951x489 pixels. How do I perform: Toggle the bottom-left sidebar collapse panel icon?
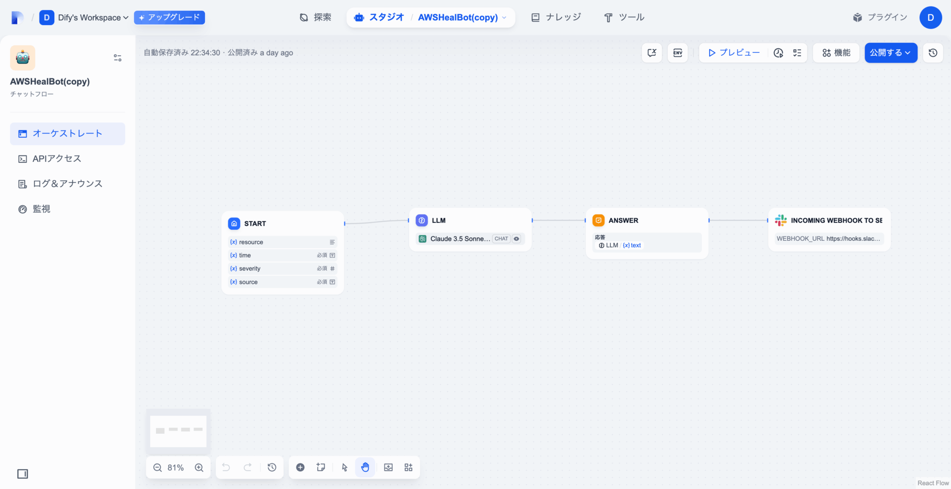22,474
